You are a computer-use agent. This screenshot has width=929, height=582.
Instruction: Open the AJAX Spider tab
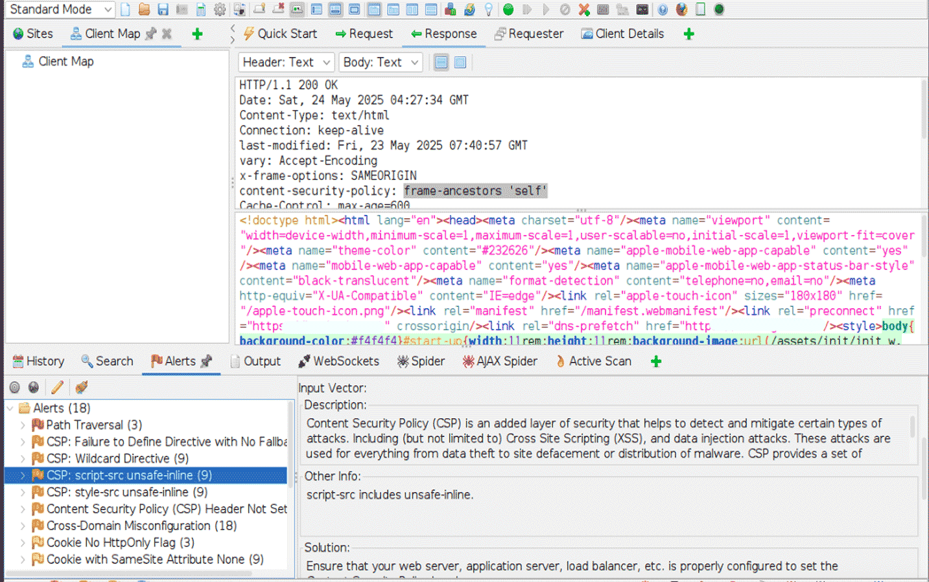click(499, 361)
